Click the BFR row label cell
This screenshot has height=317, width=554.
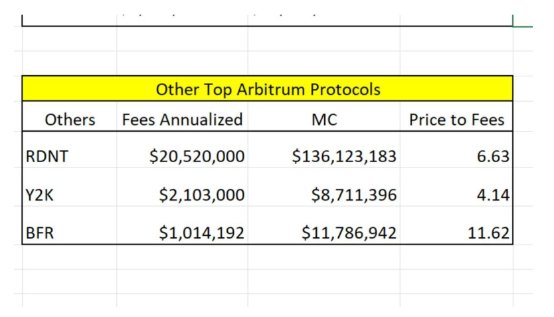click(x=70, y=225)
